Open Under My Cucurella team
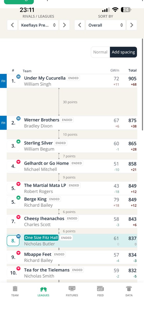 [45, 78]
